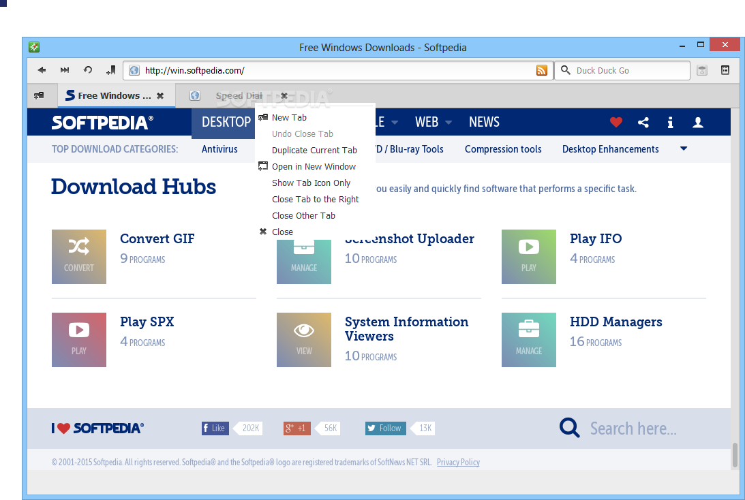Open the HDD Managers title link
745x500 pixels.
click(615, 322)
